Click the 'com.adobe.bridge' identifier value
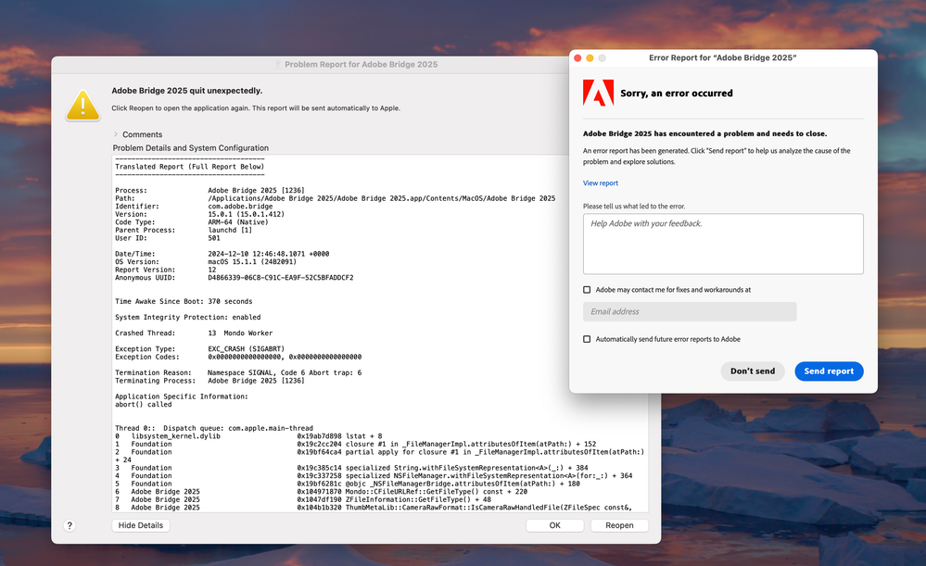Image resolution: width=926 pixels, height=566 pixels. click(240, 207)
